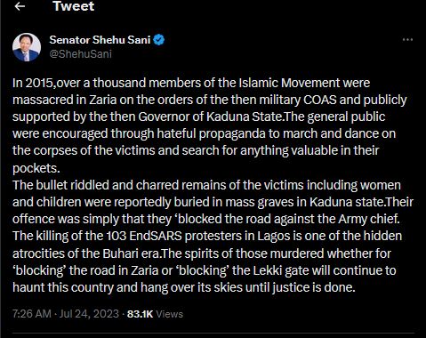Click 'COAS' in the tweet body
Screen dimensions: 426x338
click(320, 100)
